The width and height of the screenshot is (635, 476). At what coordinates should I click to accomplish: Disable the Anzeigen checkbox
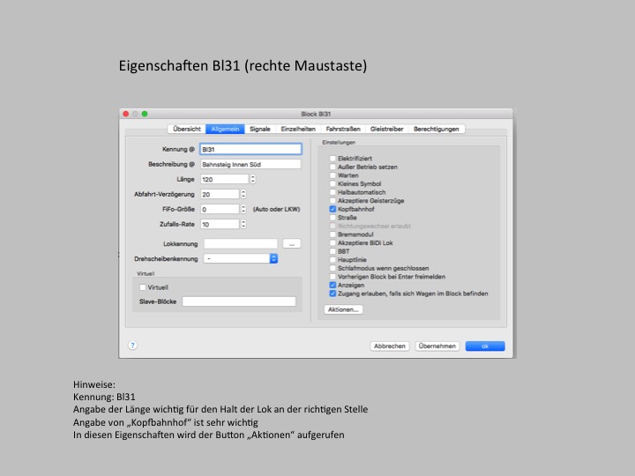[x=332, y=285]
